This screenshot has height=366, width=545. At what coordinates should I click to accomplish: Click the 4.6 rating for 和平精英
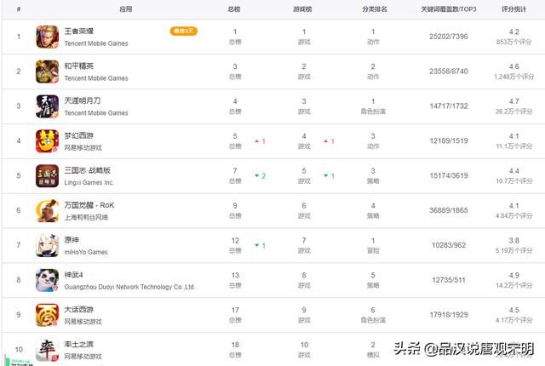[514, 66]
